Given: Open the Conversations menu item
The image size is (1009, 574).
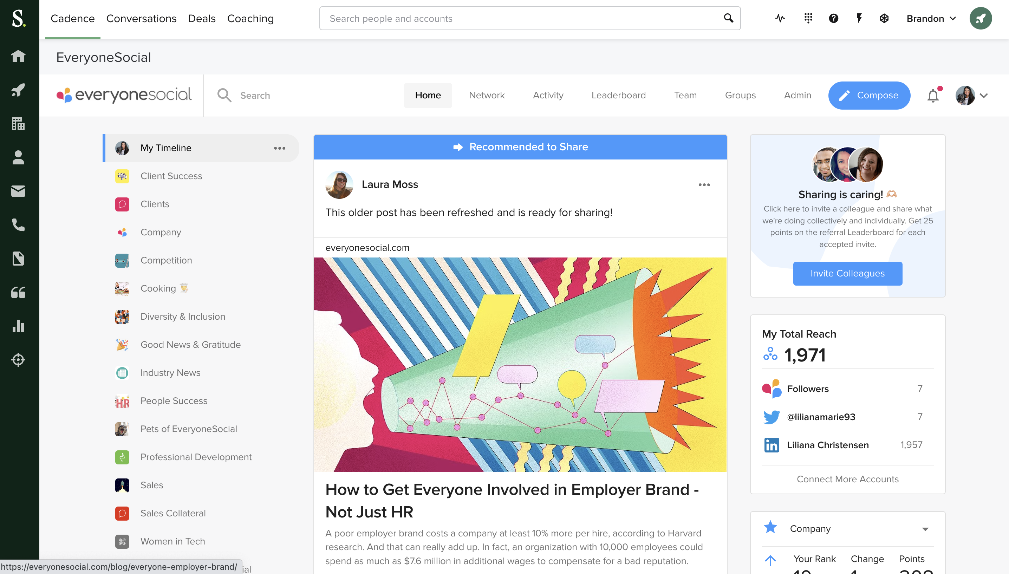Looking at the screenshot, I should 141,19.
